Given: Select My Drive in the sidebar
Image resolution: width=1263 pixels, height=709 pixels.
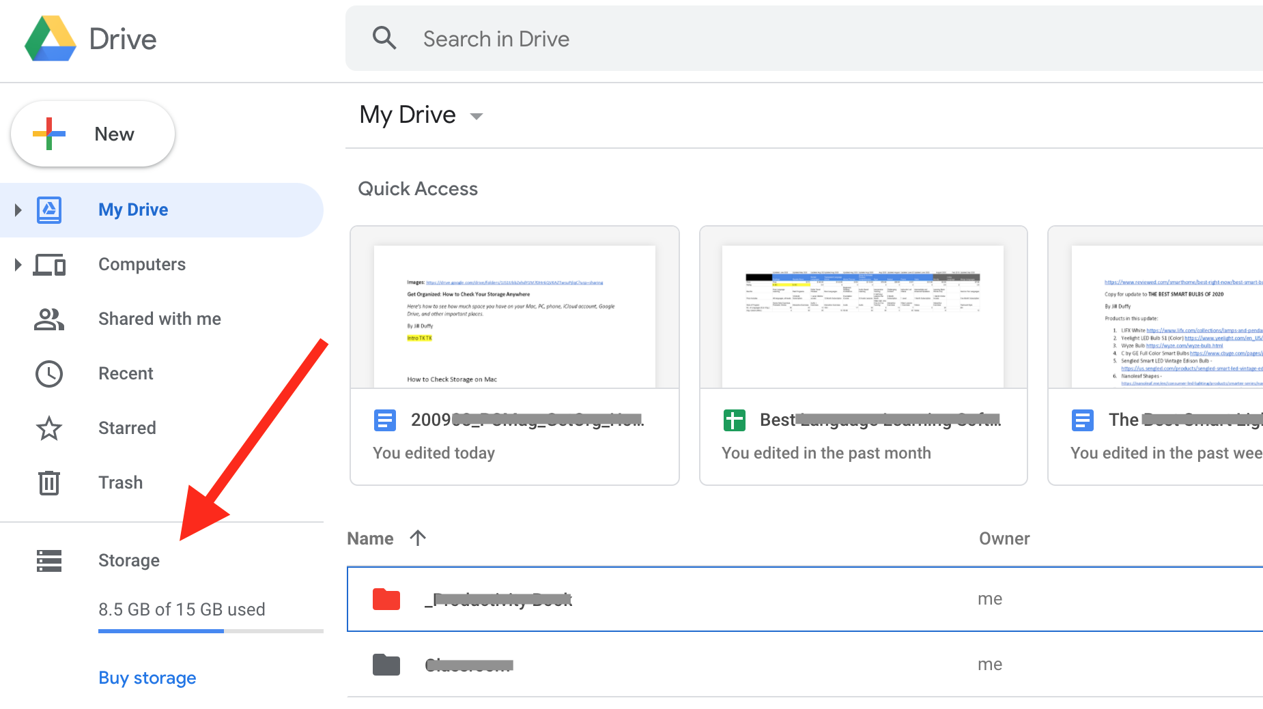Looking at the screenshot, I should (162, 210).
